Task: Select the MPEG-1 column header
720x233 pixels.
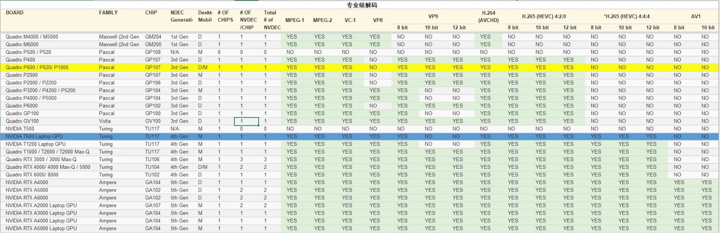Action: (x=295, y=20)
